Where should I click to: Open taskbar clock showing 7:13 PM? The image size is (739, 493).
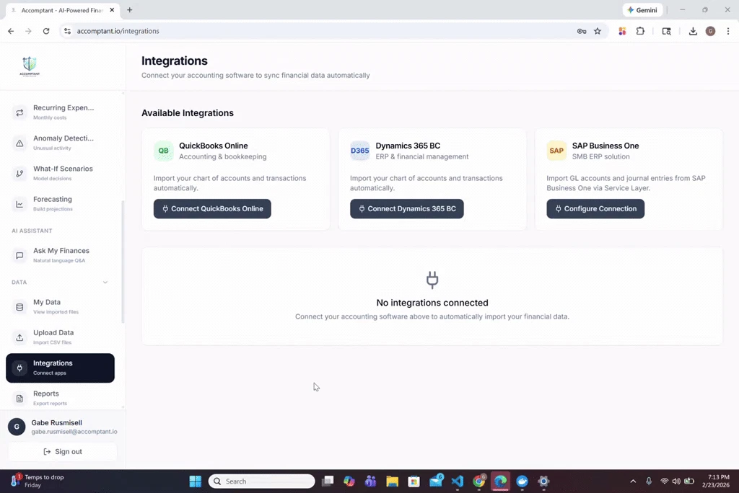tap(715, 481)
